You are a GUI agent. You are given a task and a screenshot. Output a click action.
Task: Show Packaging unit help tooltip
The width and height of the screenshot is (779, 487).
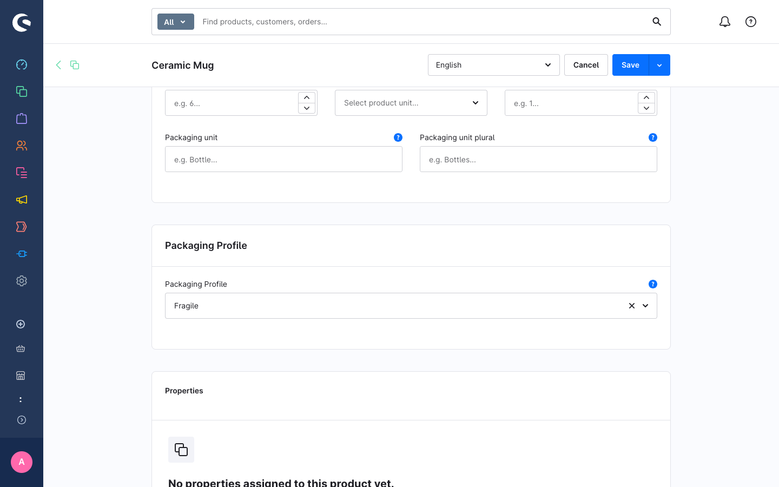[x=398, y=137]
